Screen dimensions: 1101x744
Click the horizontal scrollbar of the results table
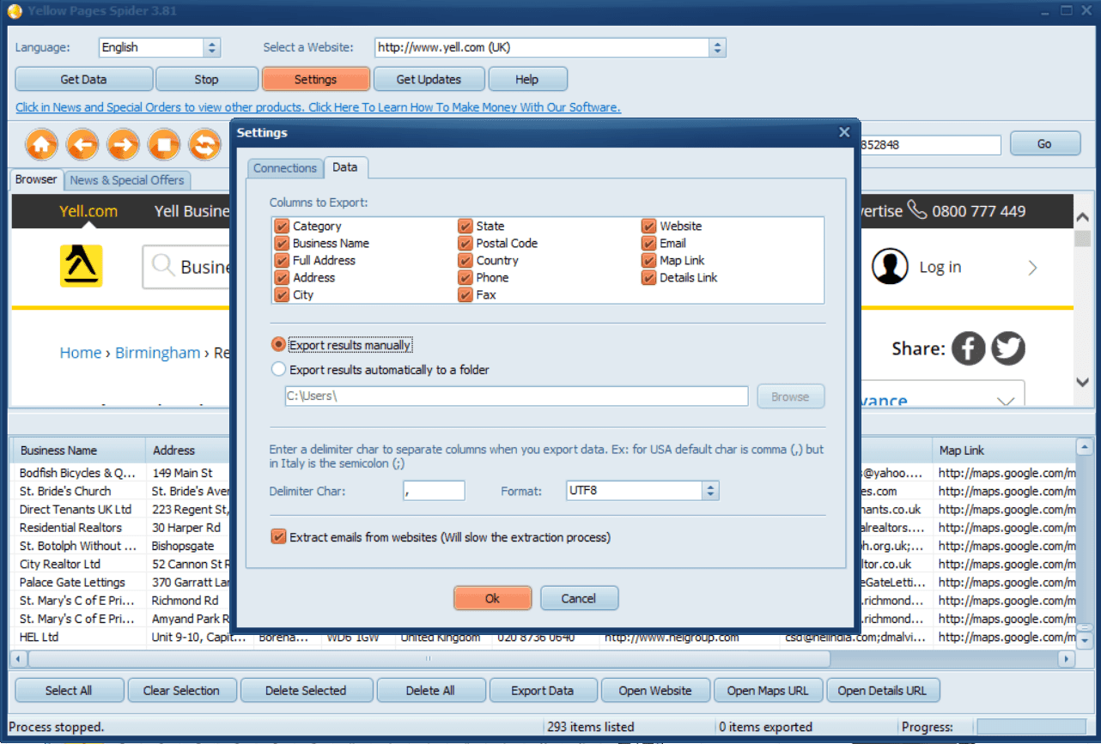point(429,659)
